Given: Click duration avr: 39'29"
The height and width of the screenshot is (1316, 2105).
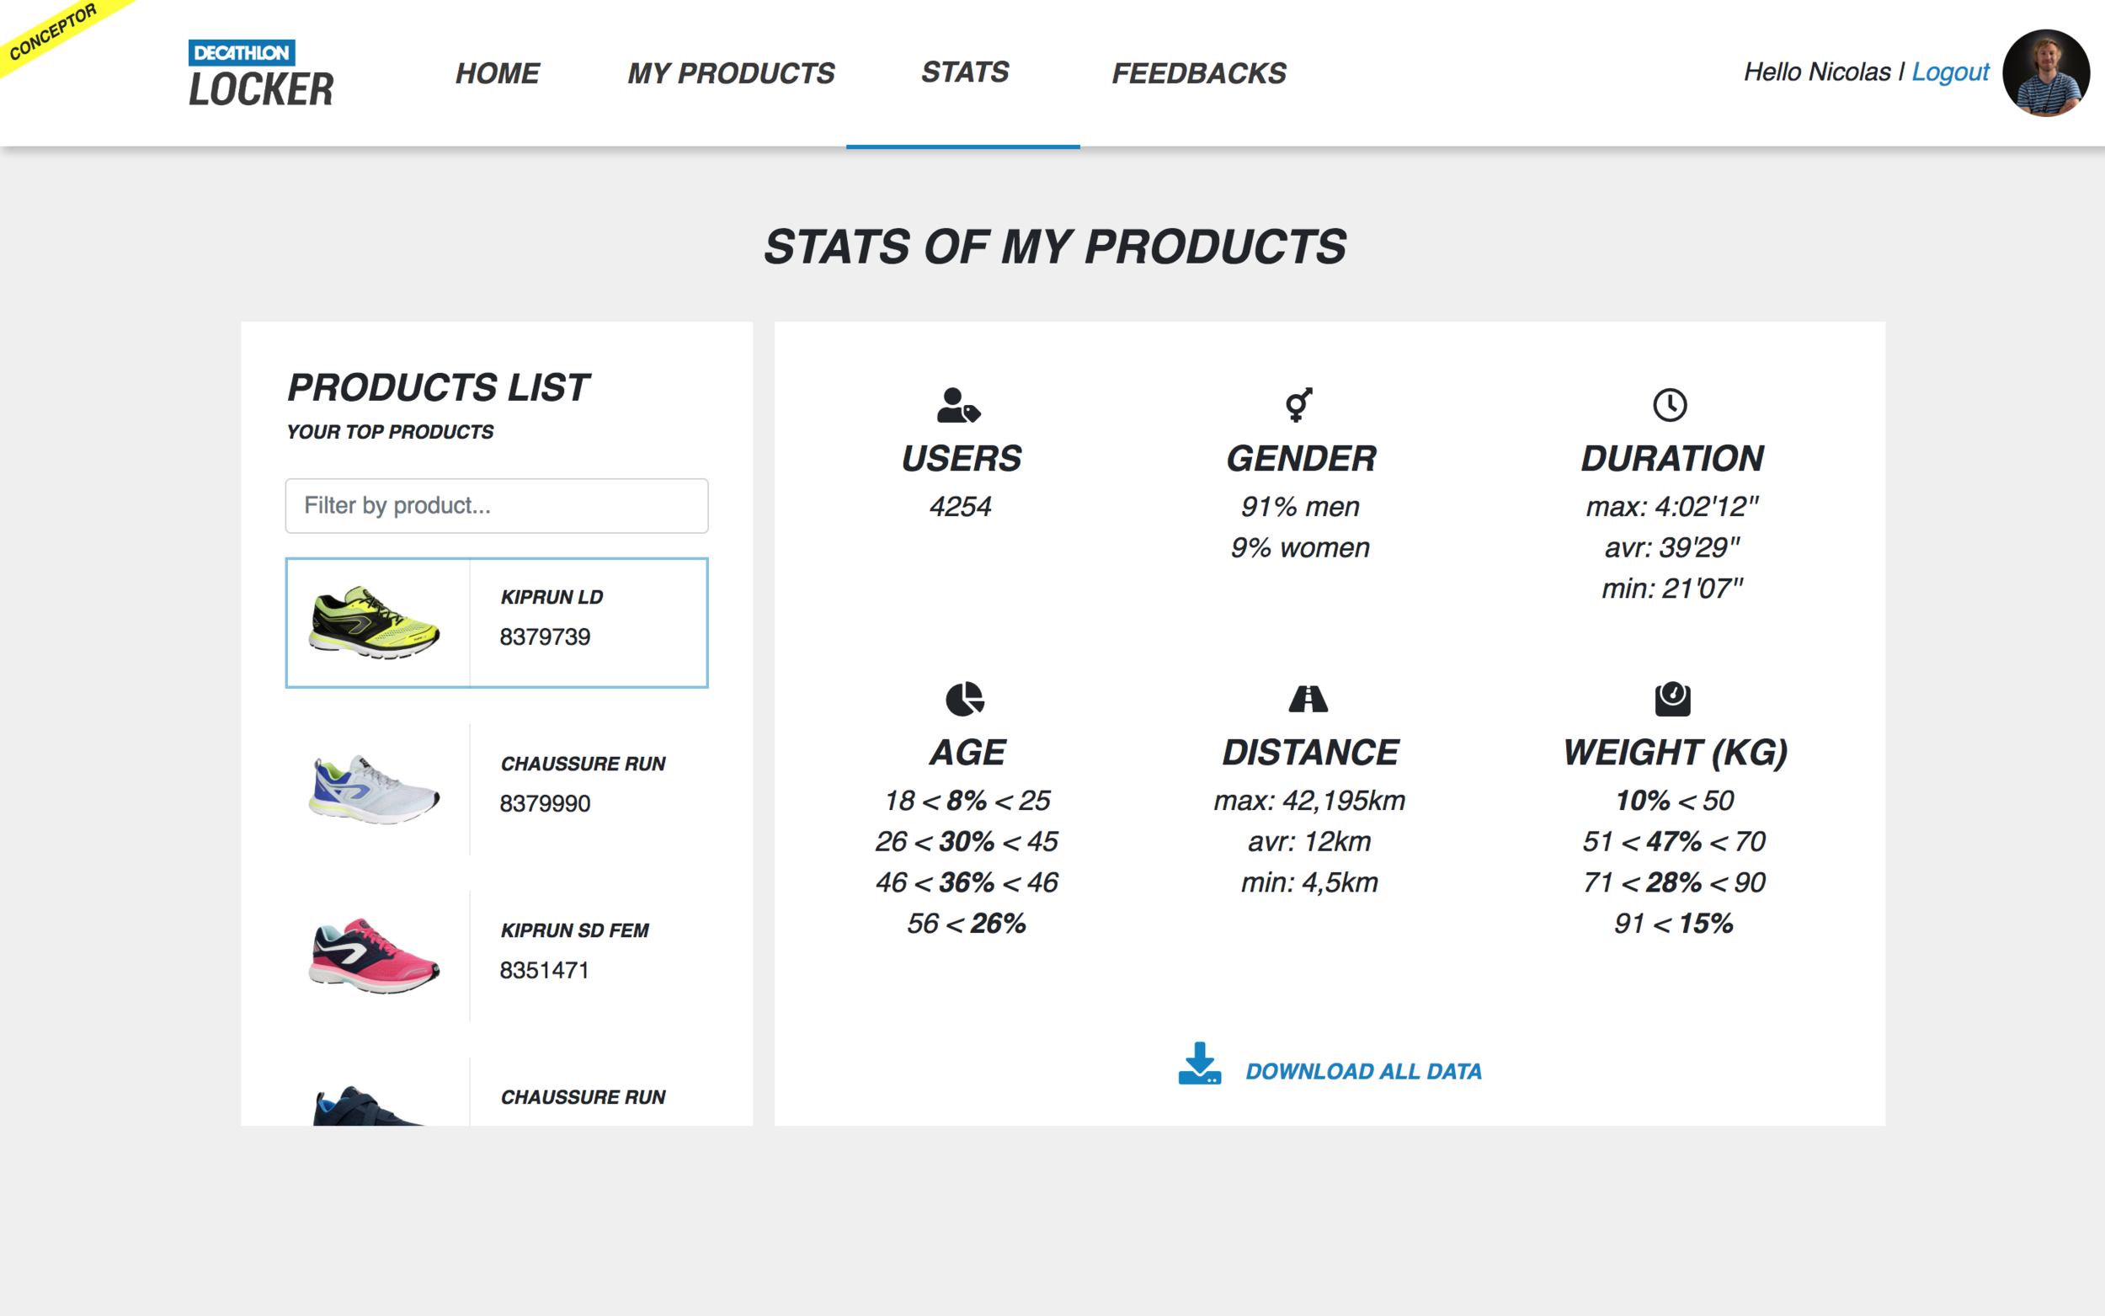Looking at the screenshot, I should point(1671,547).
